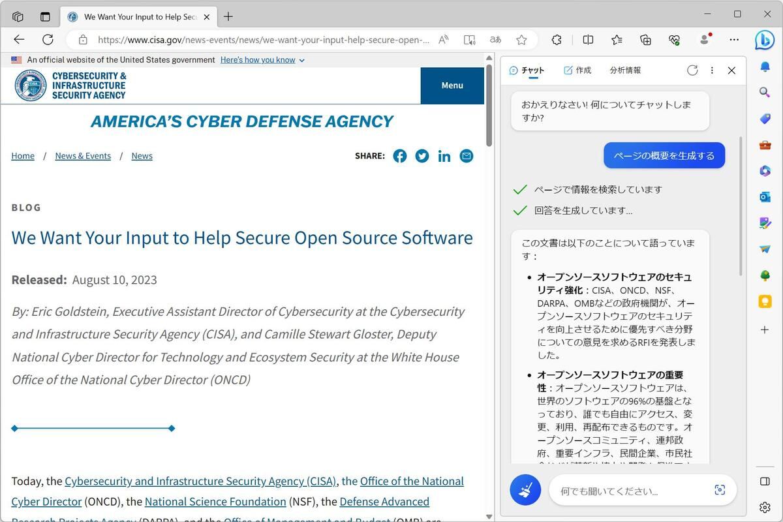The width and height of the screenshot is (783, 522).
Task: Open the tree icon app in sidebar
Action: click(765, 275)
